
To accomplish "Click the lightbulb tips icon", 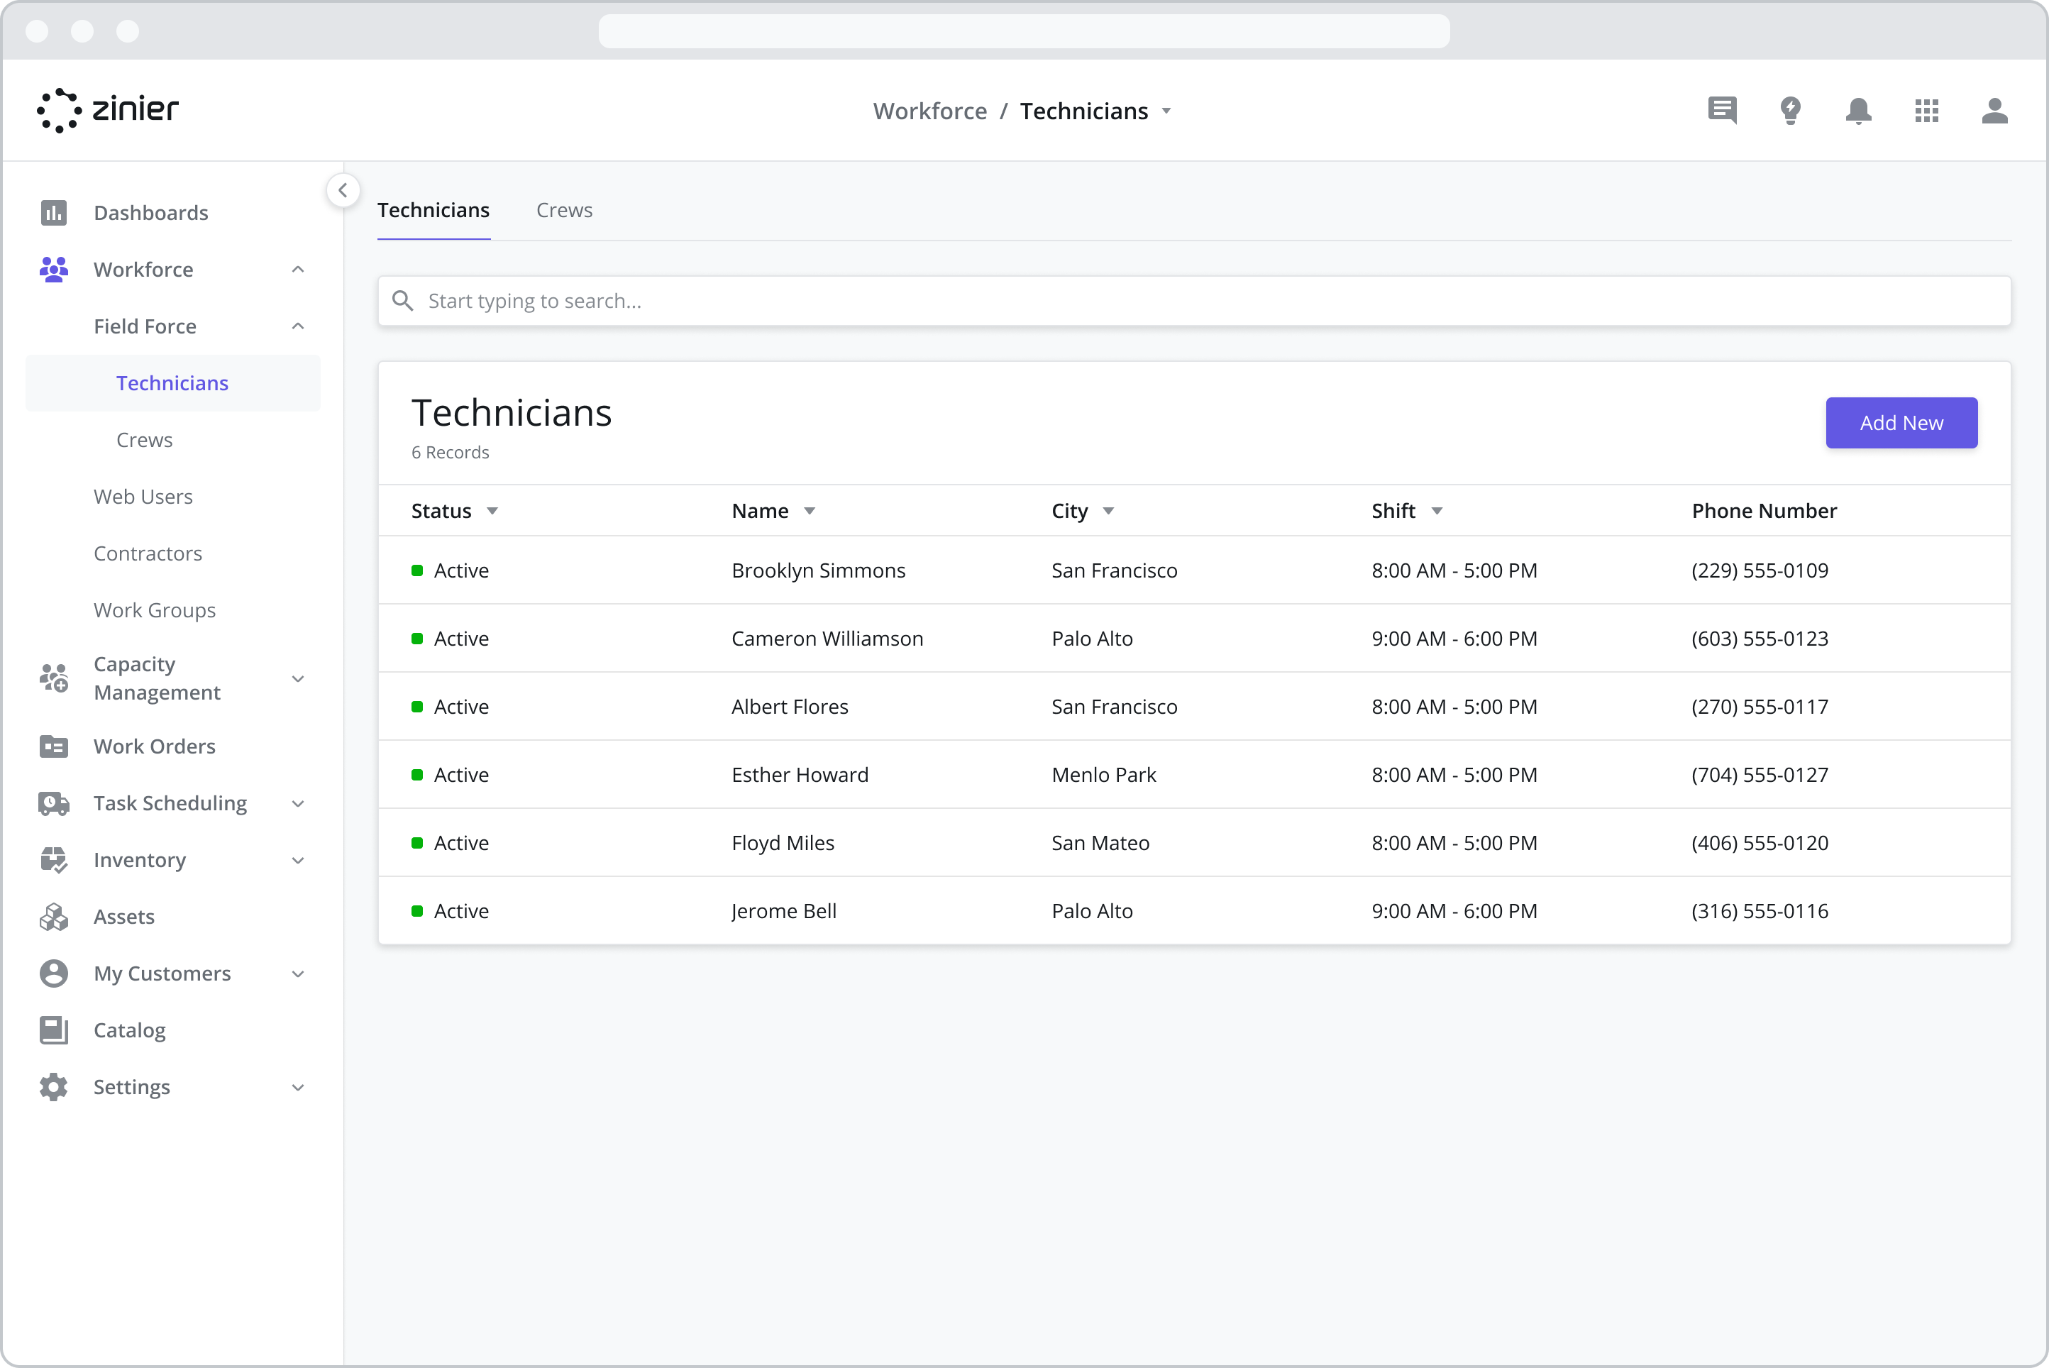I will pos(1790,110).
